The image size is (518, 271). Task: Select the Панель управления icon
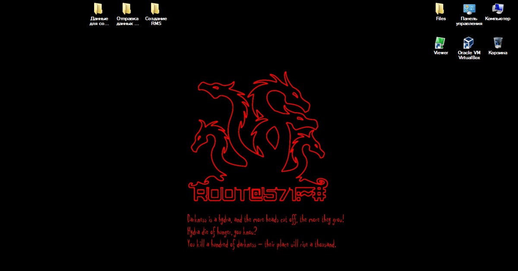click(x=469, y=9)
